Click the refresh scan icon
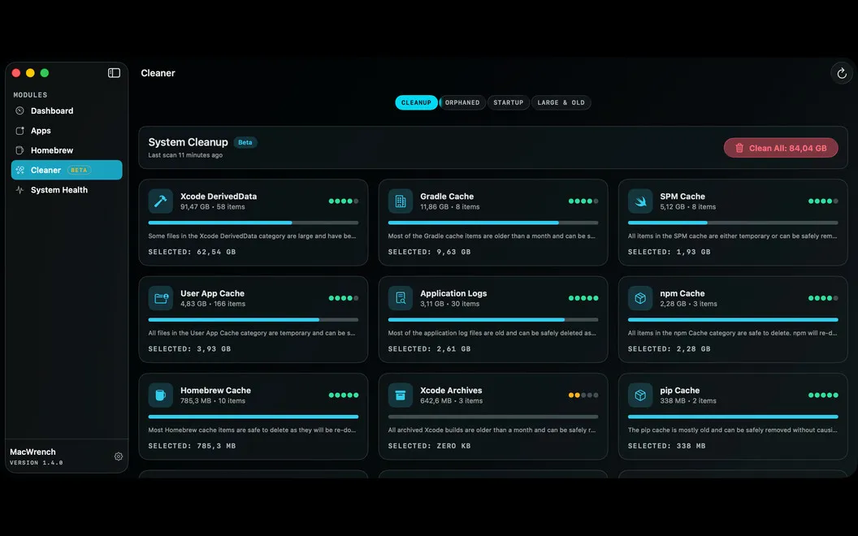 pos(842,73)
